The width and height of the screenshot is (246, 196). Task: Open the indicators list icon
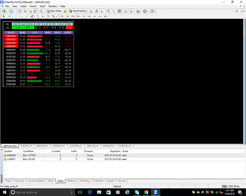pyautogui.click(x=138, y=11)
